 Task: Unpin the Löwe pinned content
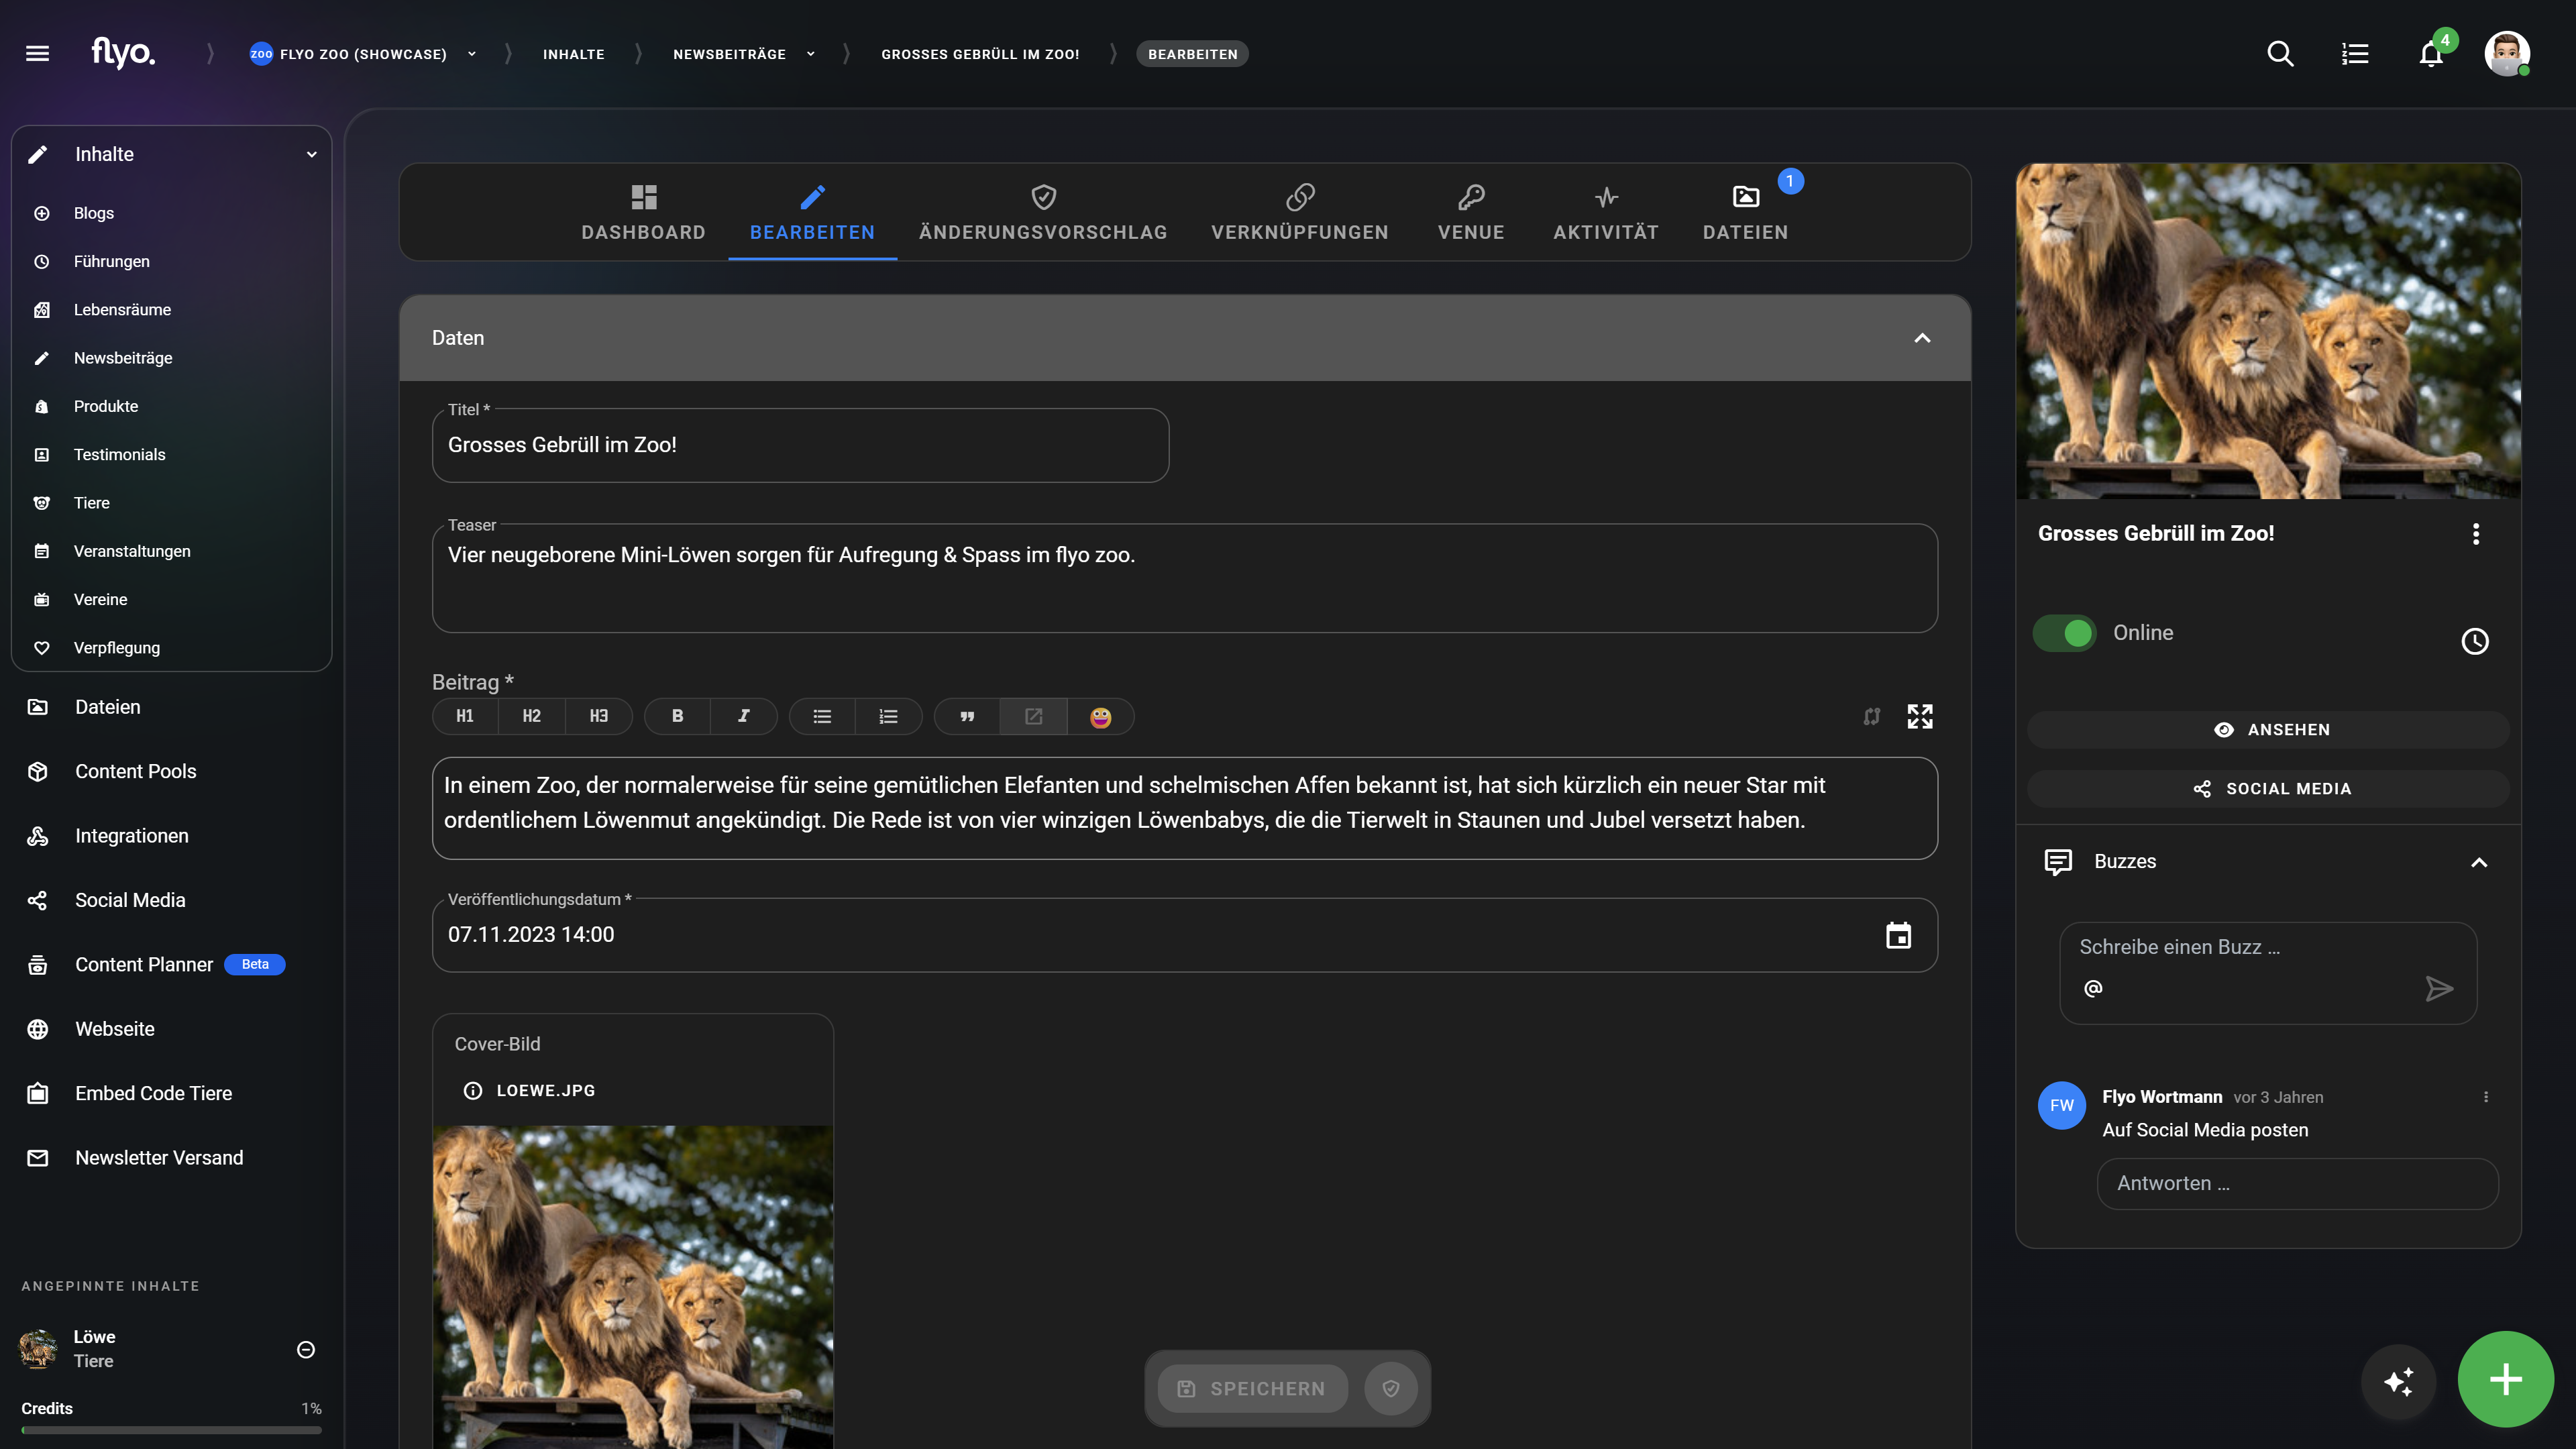click(306, 1349)
